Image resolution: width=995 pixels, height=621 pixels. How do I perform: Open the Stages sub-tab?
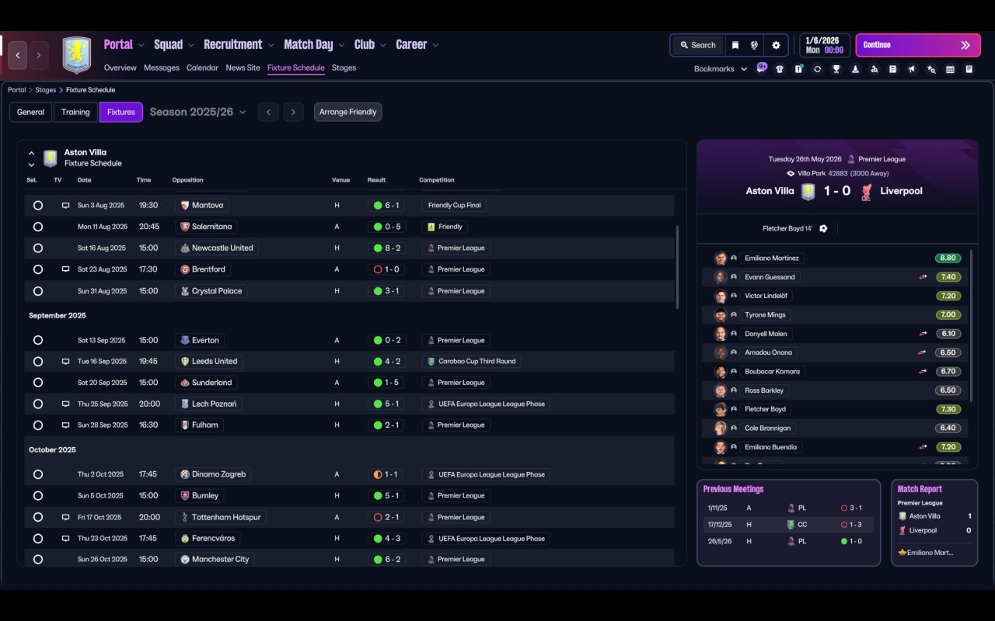344,68
